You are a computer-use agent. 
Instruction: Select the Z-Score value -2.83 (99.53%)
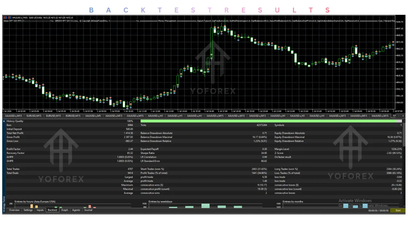pyautogui.click(x=394, y=153)
